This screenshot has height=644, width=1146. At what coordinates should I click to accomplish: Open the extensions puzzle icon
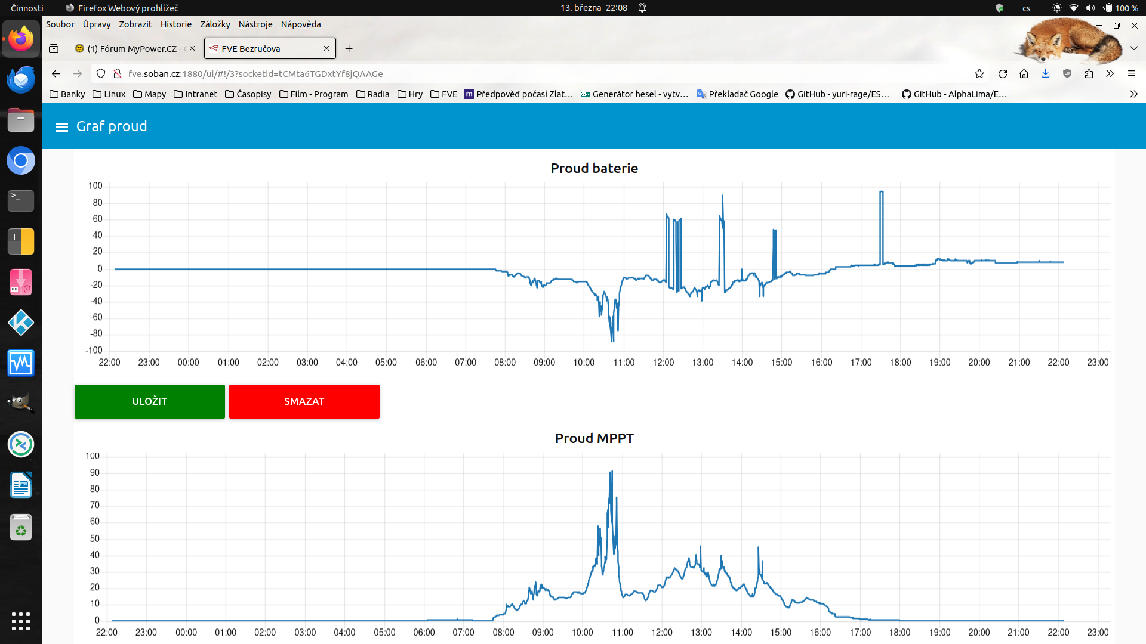coord(1089,74)
